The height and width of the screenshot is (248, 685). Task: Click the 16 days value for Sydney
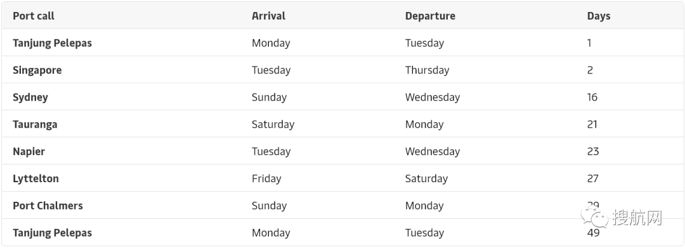tap(592, 97)
